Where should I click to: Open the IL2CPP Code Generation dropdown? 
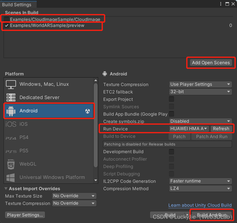click(200, 181)
